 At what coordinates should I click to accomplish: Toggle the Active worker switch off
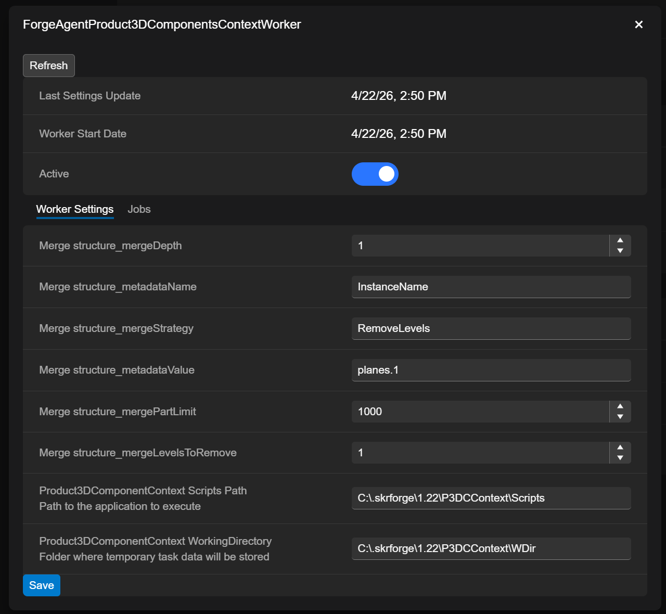pyautogui.click(x=375, y=174)
